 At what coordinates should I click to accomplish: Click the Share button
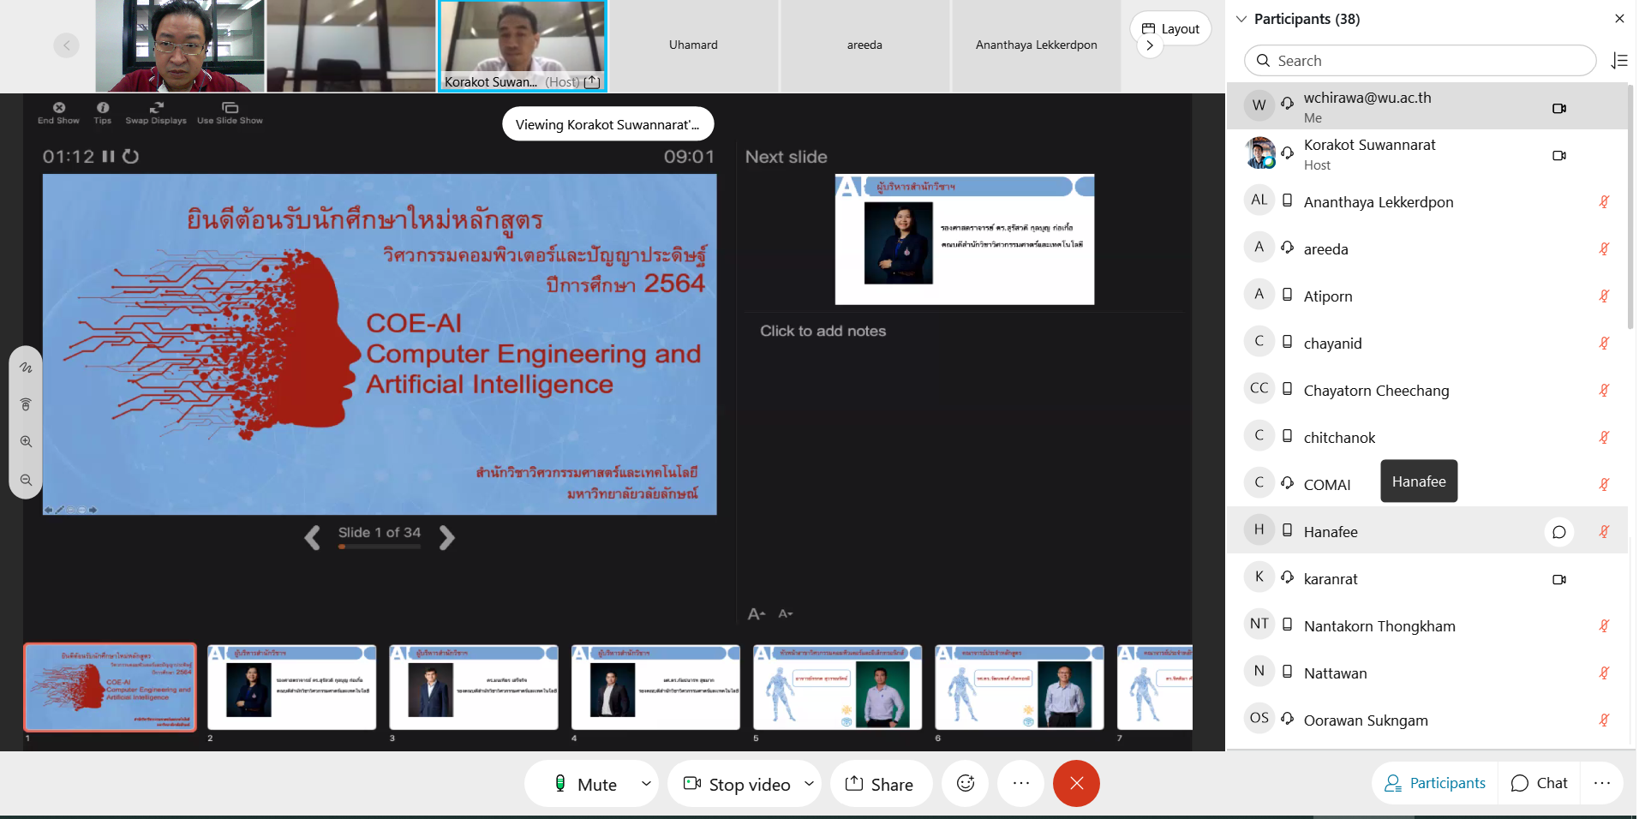(x=880, y=784)
